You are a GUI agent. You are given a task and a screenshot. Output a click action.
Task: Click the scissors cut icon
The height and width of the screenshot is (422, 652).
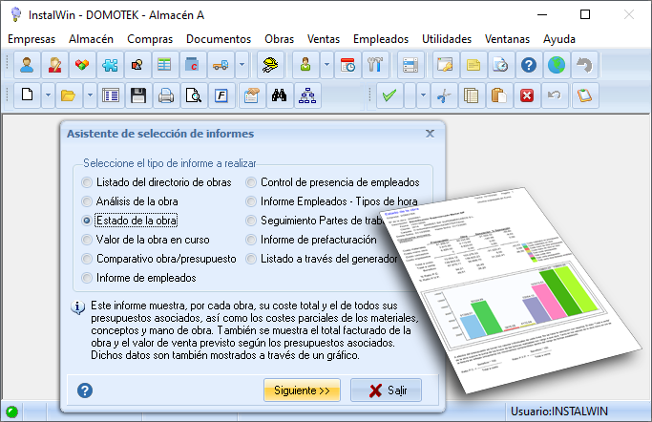click(444, 95)
